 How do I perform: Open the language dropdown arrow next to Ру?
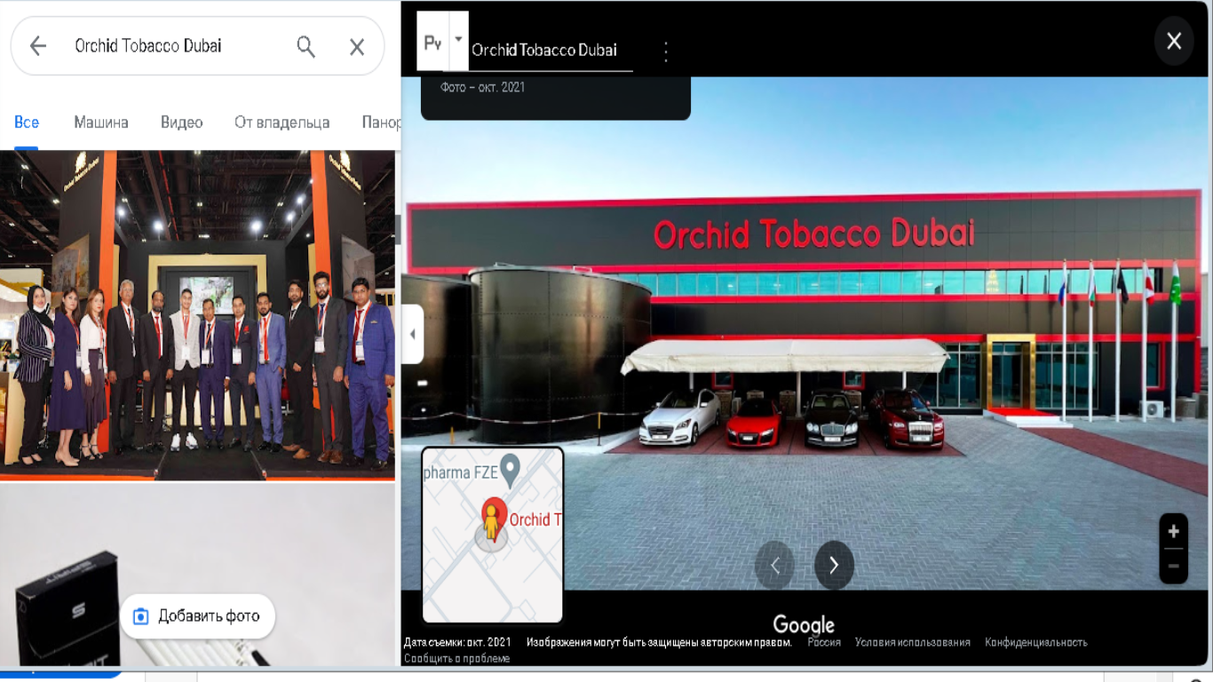(458, 40)
